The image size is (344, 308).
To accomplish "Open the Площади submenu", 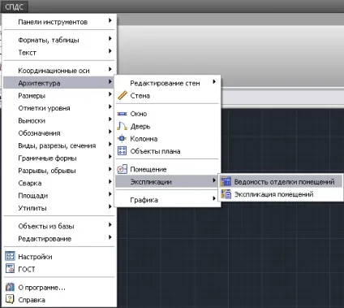I will click(59, 195).
